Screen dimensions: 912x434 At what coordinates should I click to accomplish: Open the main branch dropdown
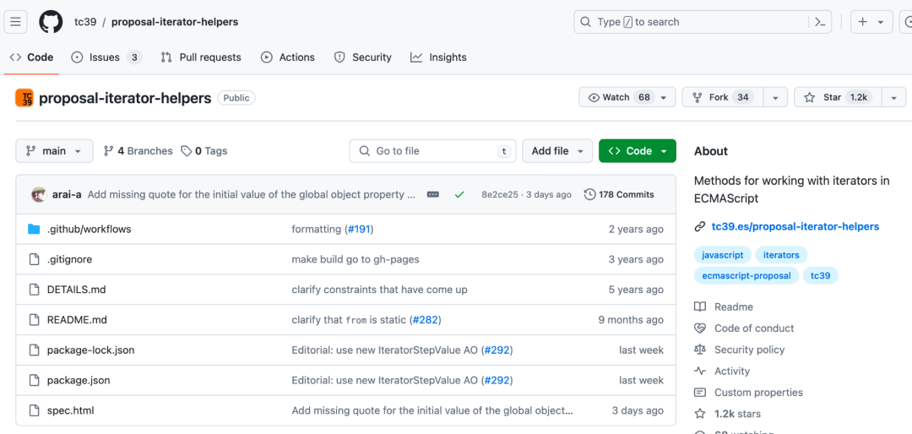point(54,150)
